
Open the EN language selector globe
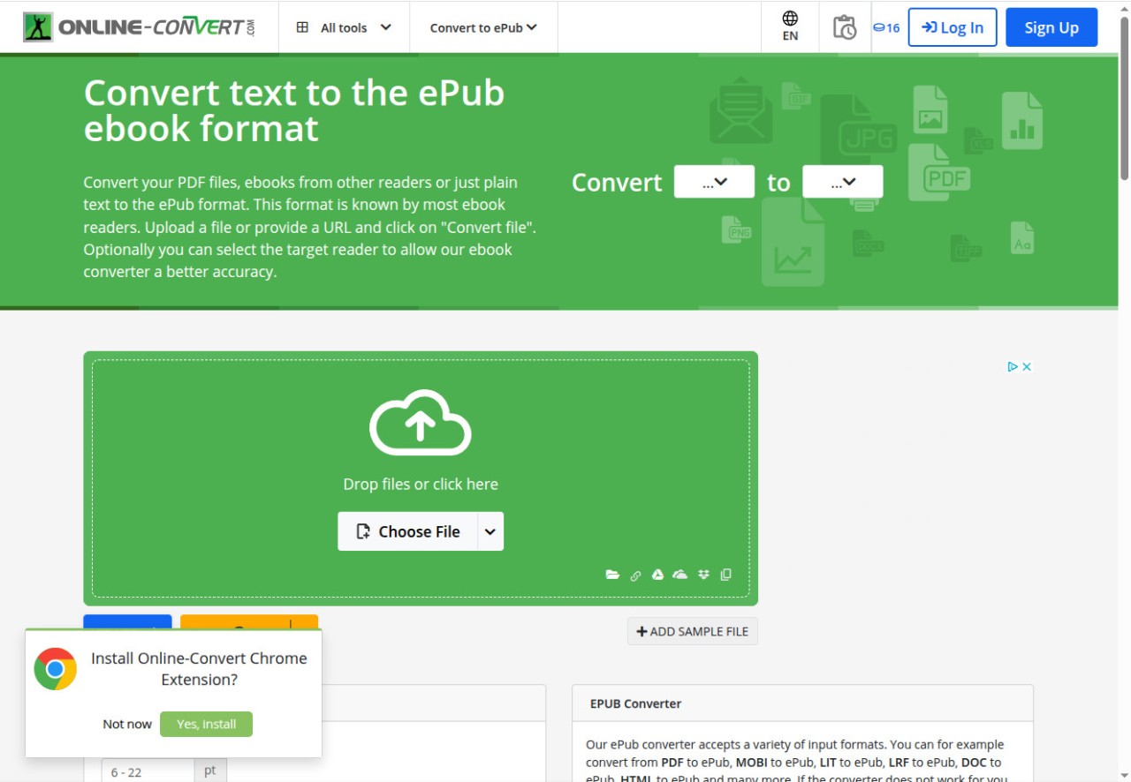790,26
